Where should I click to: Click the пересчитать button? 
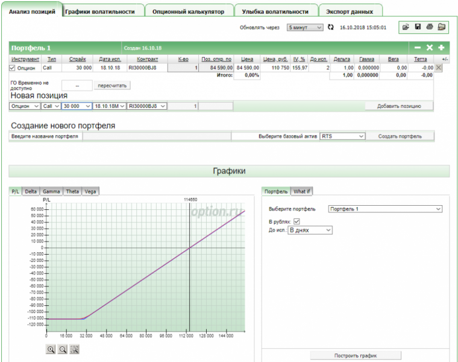pos(112,86)
